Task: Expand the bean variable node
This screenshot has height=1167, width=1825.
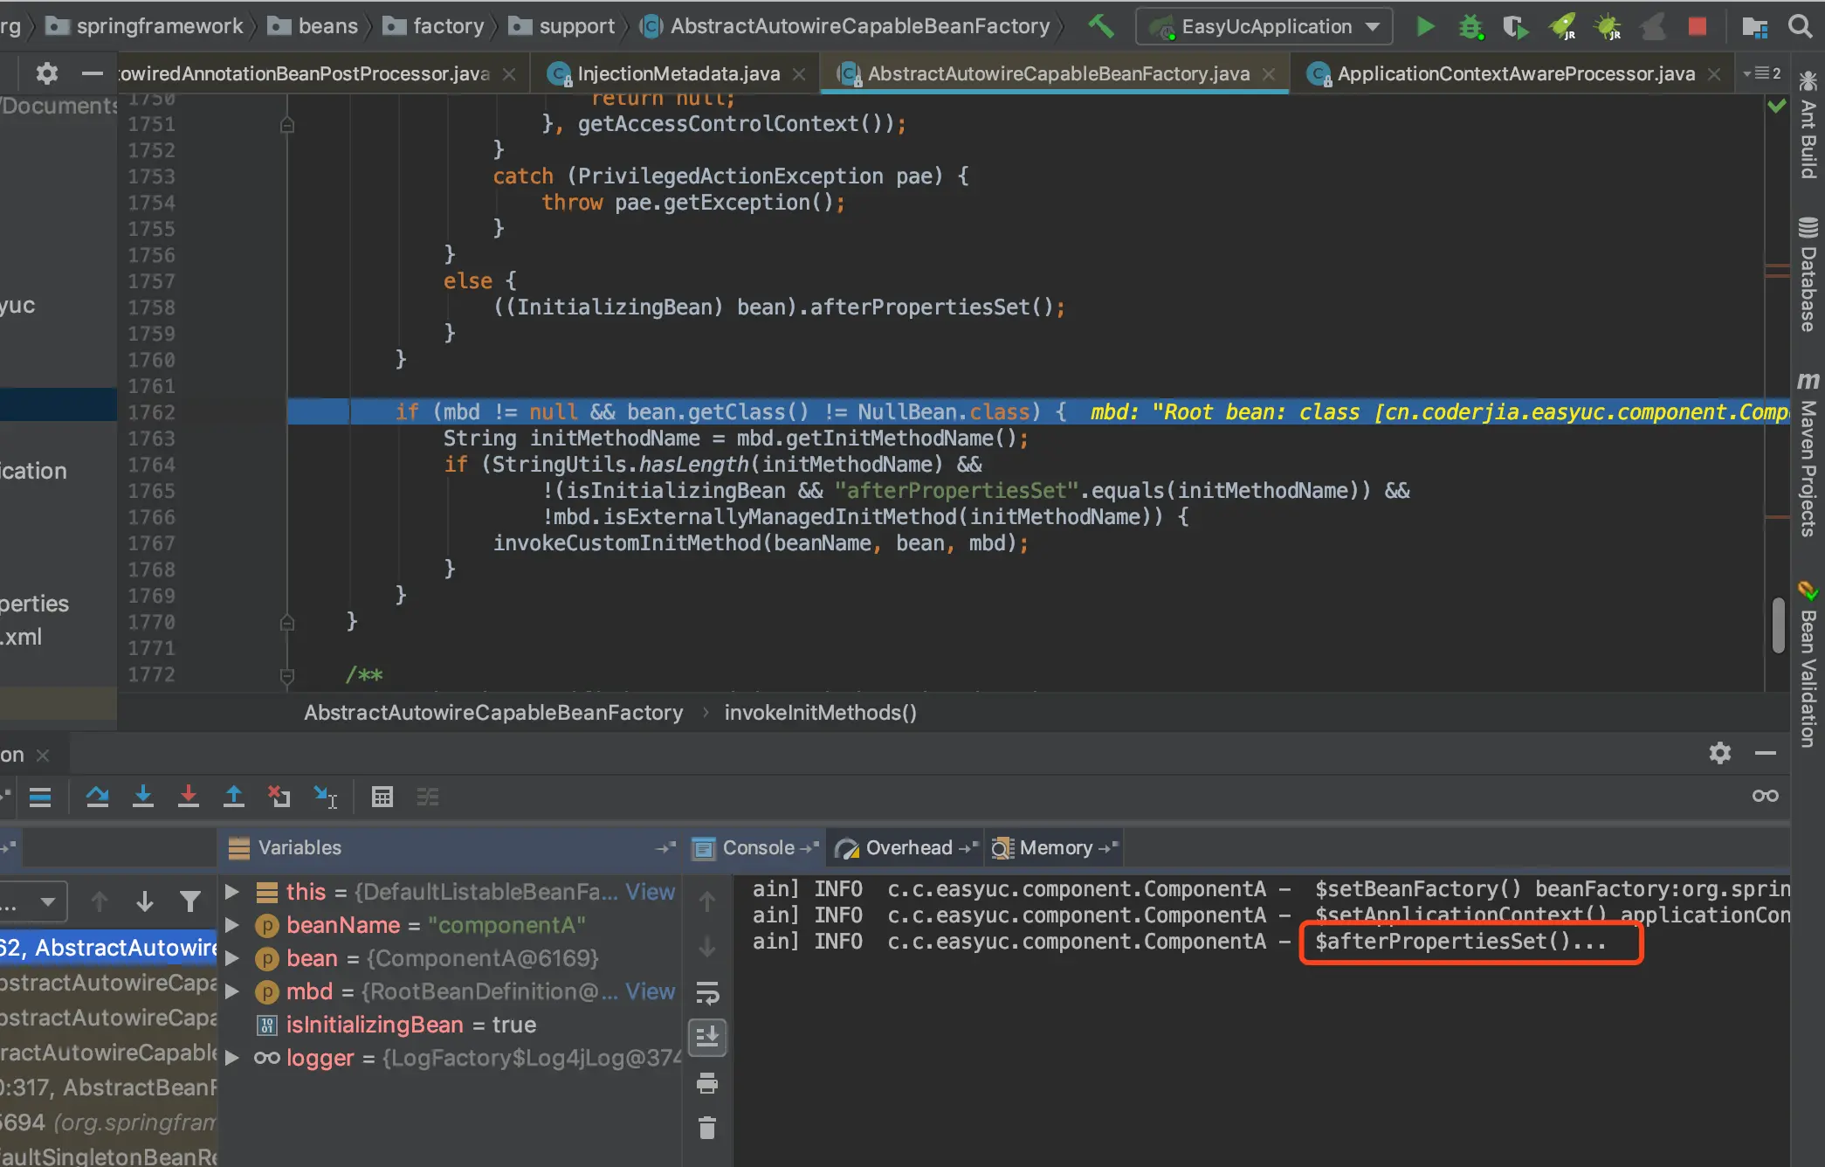Action: pos(232,958)
